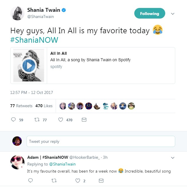Play the All In All Spotify preview
The width and height of the screenshot is (187, 187).
point(29,65)
